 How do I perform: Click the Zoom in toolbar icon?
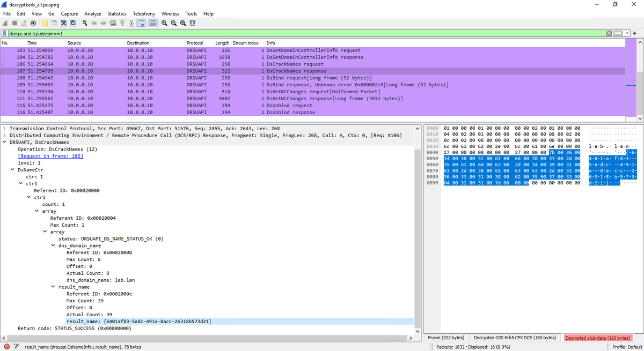164,23
